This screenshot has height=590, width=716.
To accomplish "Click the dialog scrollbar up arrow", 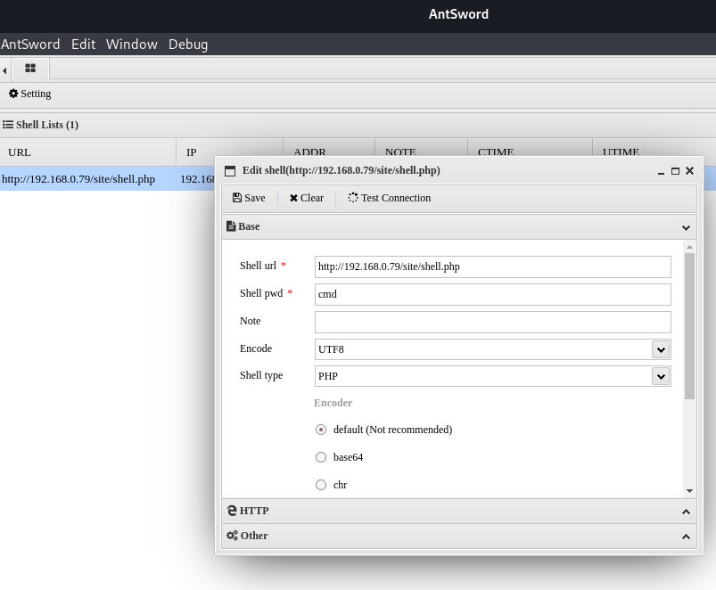I will tap(689, 247).
